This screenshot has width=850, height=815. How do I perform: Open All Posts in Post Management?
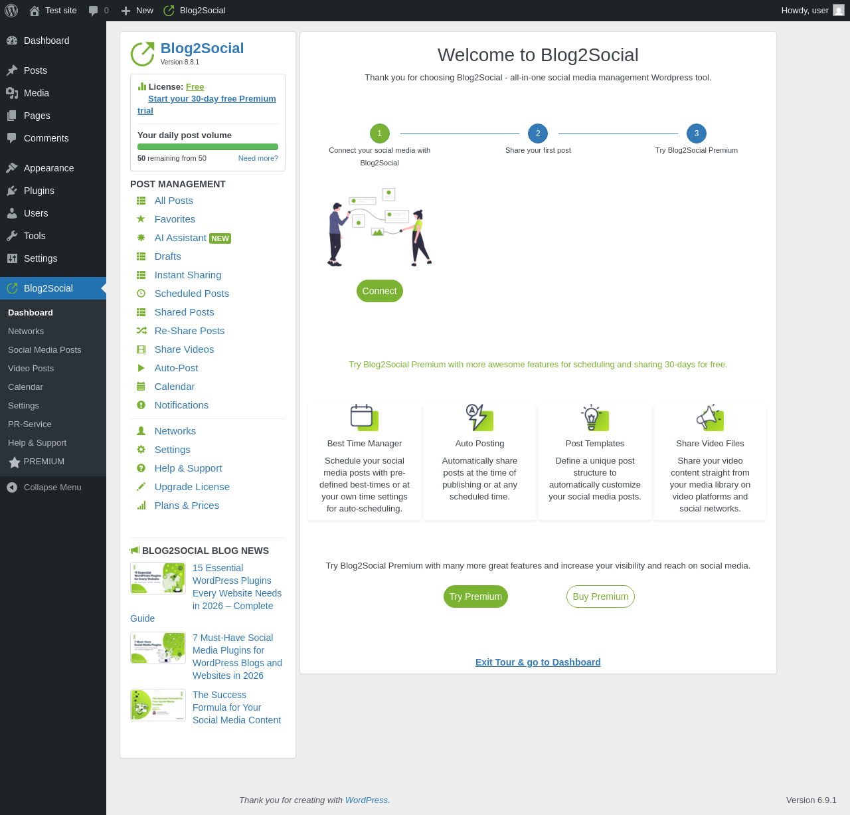click(x=174, y=201)
